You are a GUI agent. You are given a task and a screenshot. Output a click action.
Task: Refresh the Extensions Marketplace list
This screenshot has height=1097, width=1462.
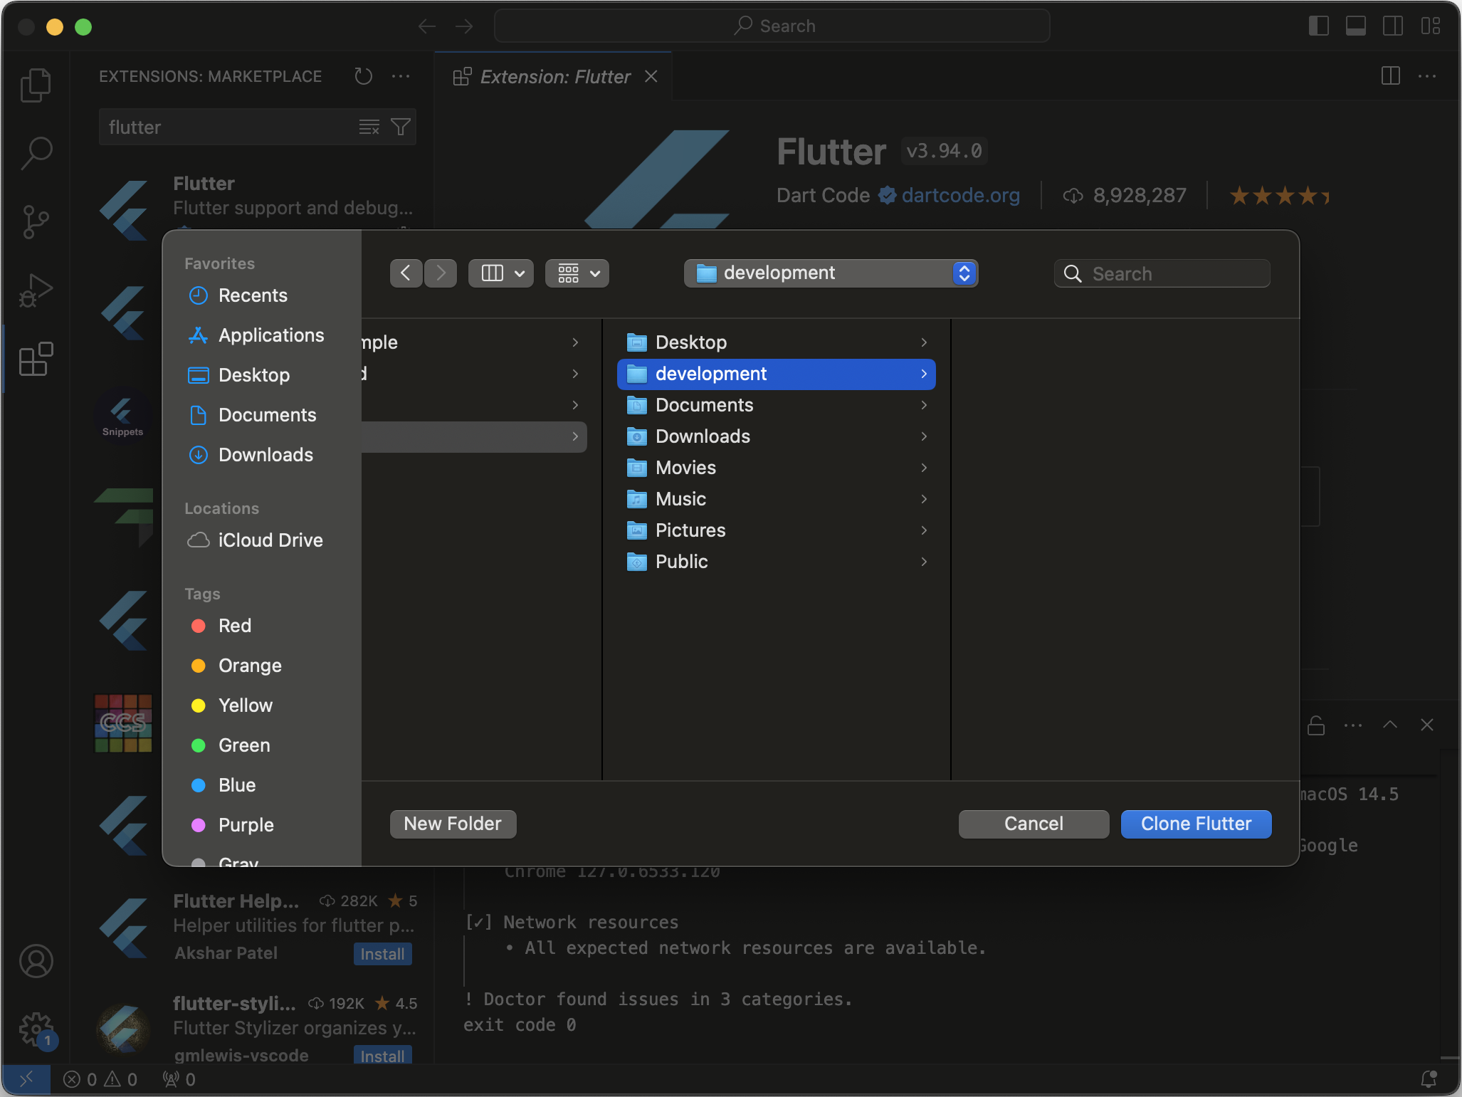coord(363,76)
